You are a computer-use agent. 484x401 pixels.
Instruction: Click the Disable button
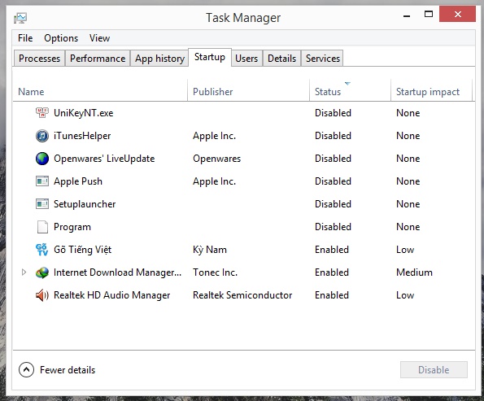click(434, 370)
